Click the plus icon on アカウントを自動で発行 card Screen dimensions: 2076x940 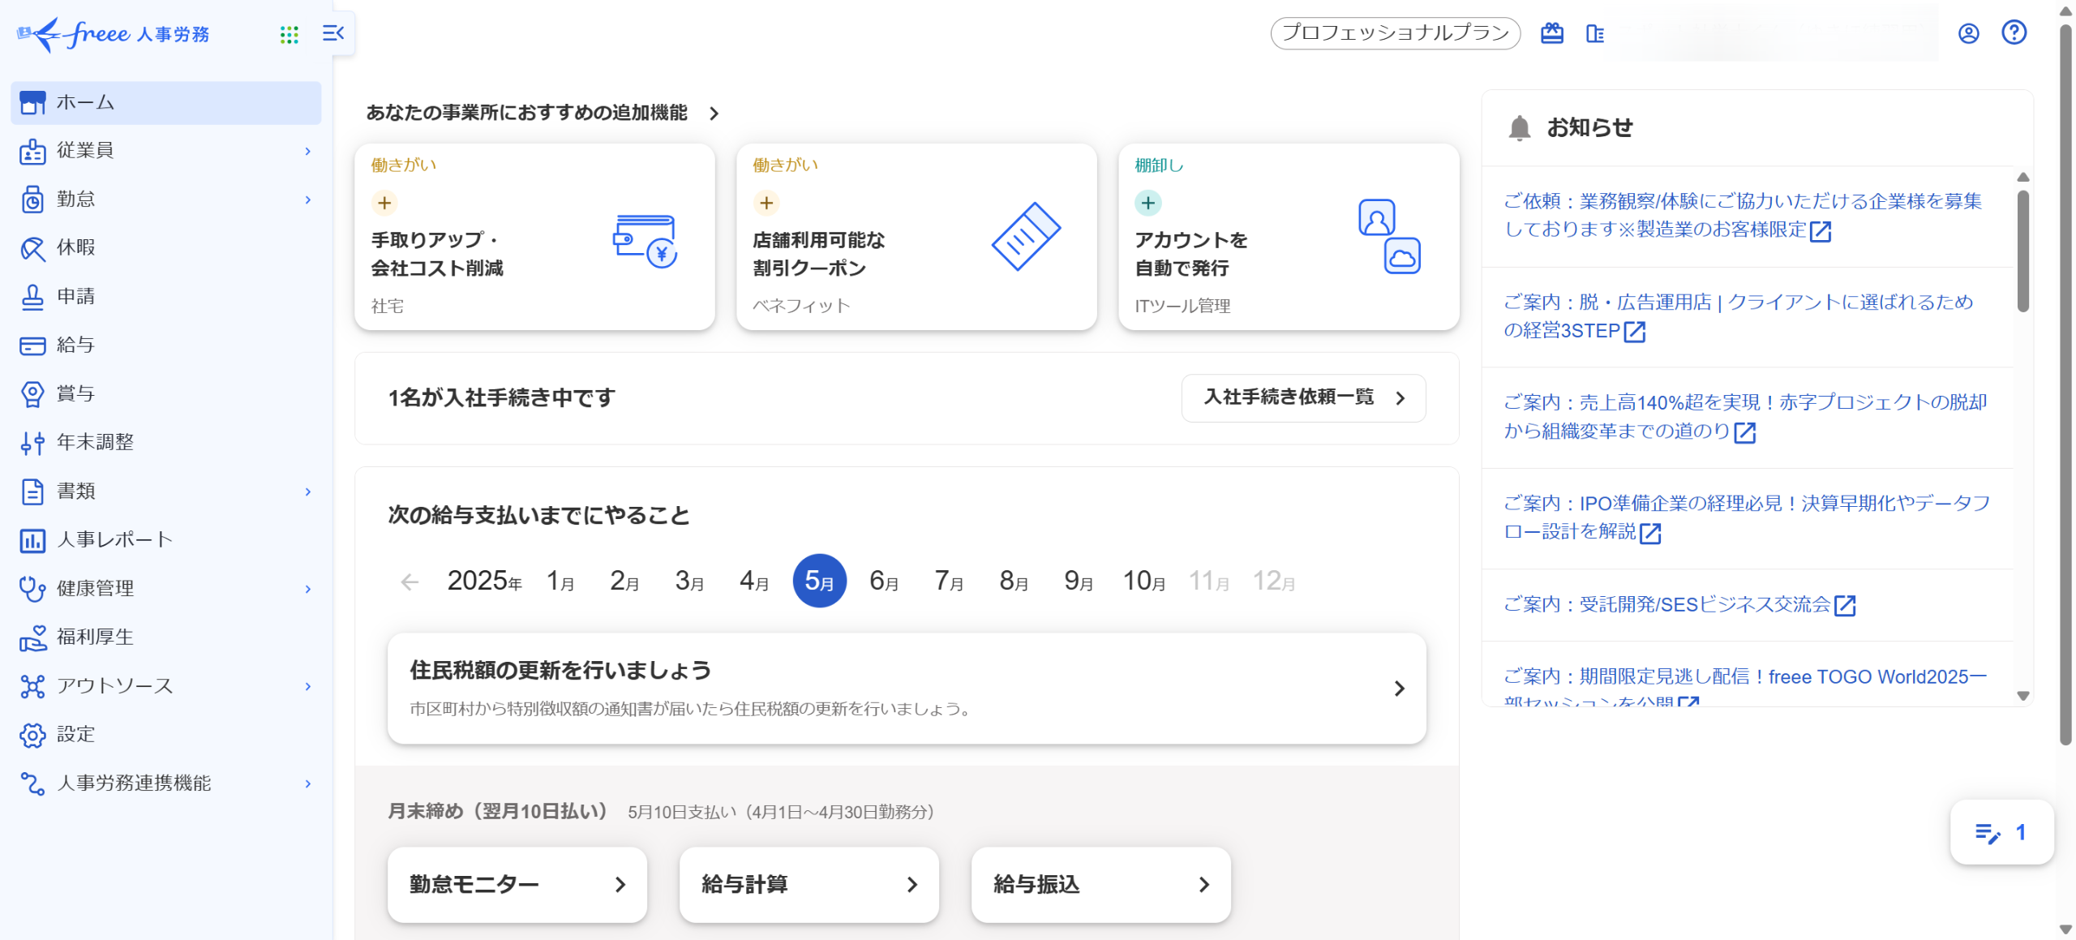click(x=1147, y=203)
